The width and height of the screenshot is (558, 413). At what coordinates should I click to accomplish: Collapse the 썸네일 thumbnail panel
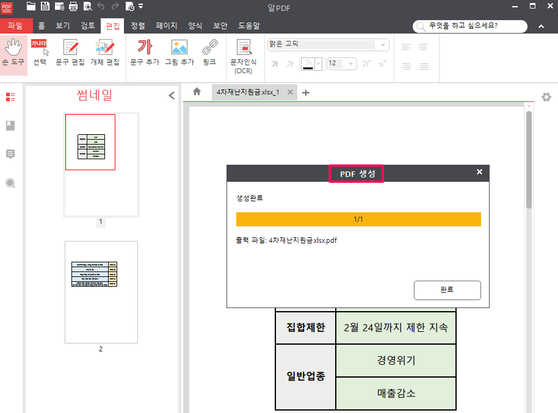[172, 95]
